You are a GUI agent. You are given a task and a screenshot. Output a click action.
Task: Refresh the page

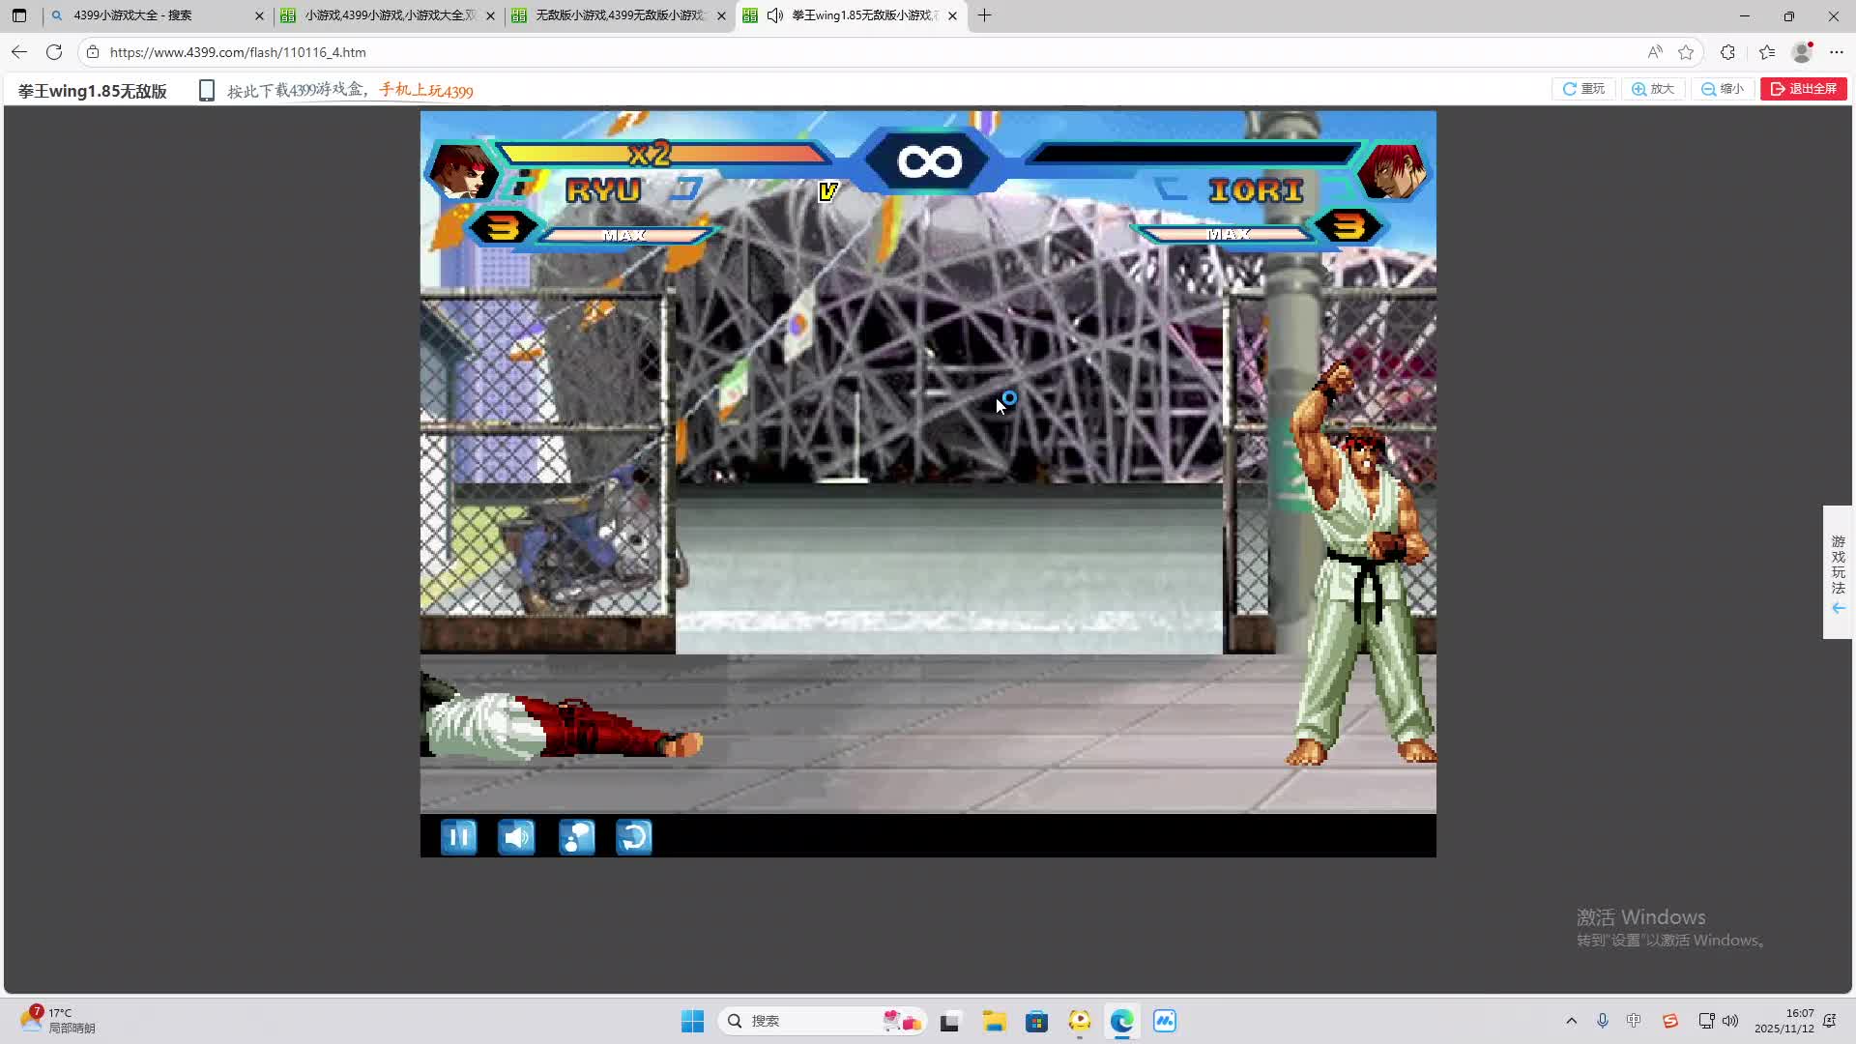(x=54, y=52)
